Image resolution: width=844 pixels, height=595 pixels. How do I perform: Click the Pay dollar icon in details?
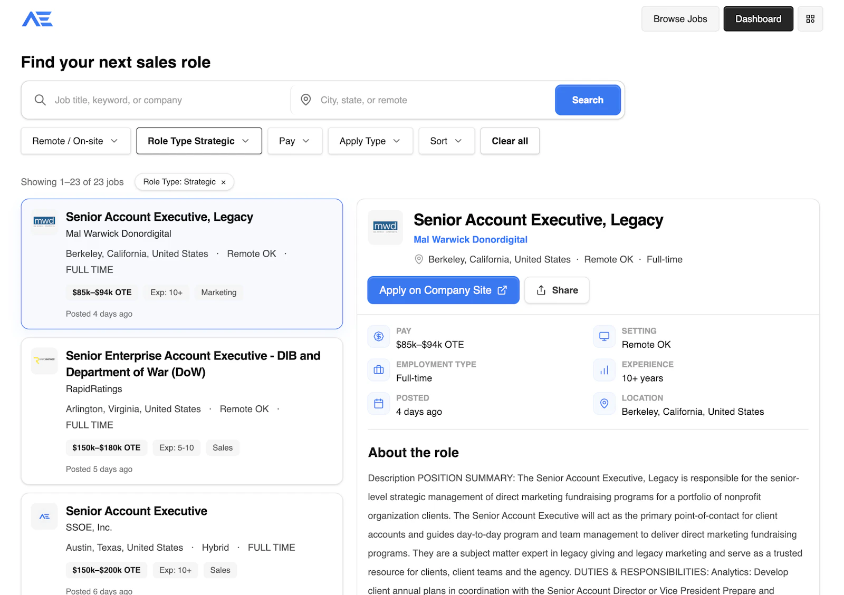(379, 336)
